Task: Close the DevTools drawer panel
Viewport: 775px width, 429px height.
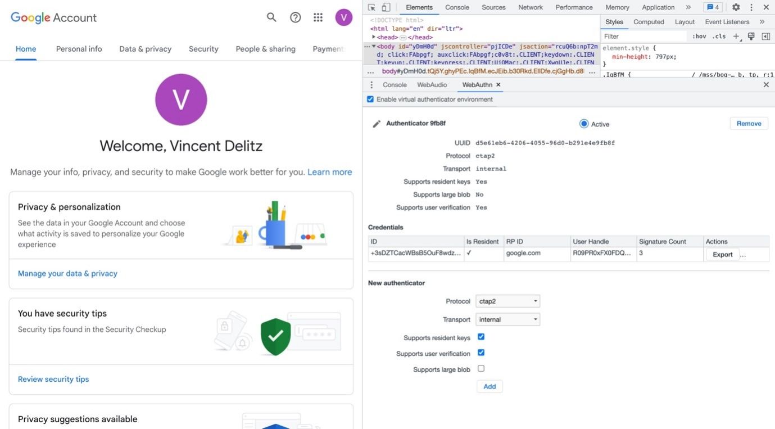Action: click(x=766, y=85)
